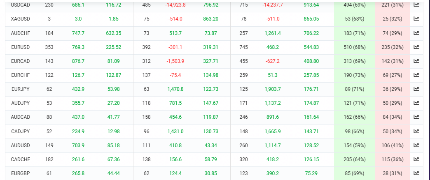Click the 1,903.7 value in EURJPY row
This screenshot has height=180, width=430.
pos(273,89)
